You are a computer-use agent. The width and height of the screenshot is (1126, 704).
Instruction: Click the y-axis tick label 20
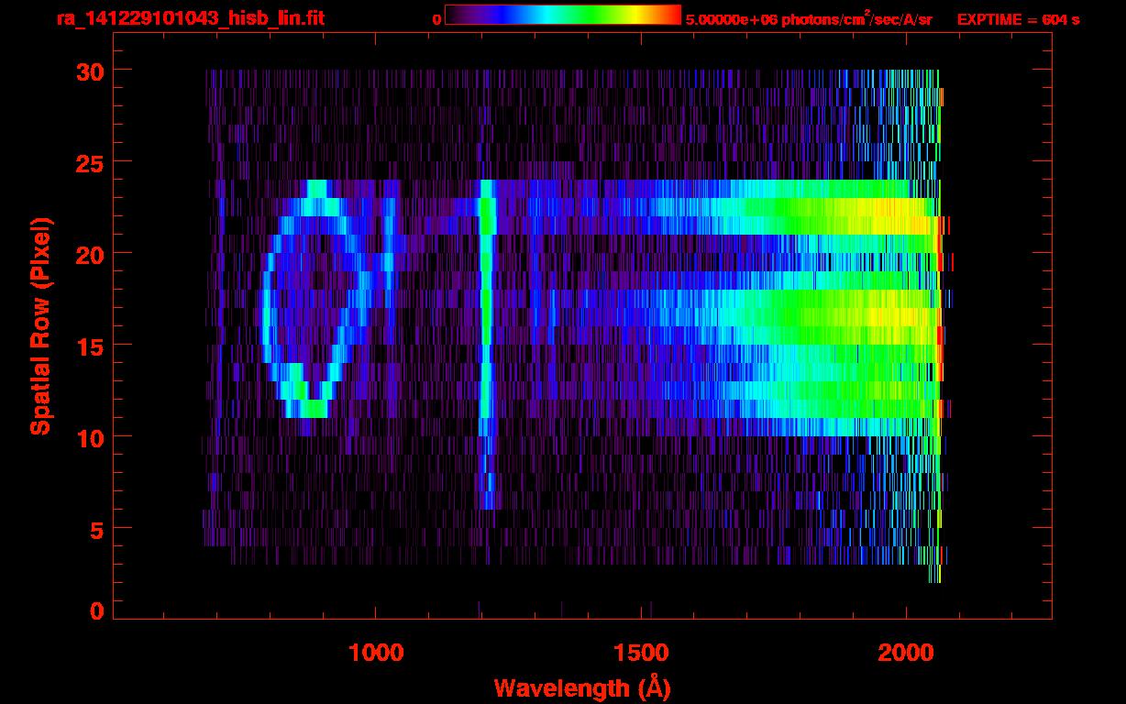point(89,254)
